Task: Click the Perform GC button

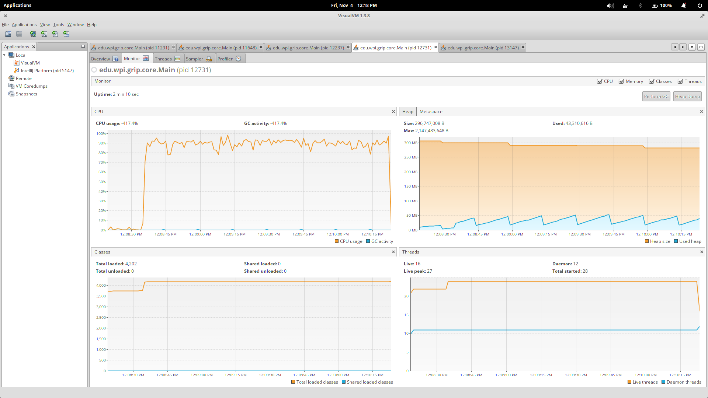Action: [656, 97]
